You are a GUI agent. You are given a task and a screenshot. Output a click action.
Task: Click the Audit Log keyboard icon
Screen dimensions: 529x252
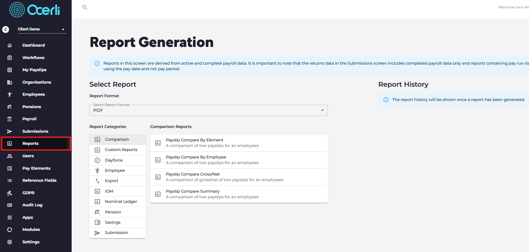[x=10, y=205]
